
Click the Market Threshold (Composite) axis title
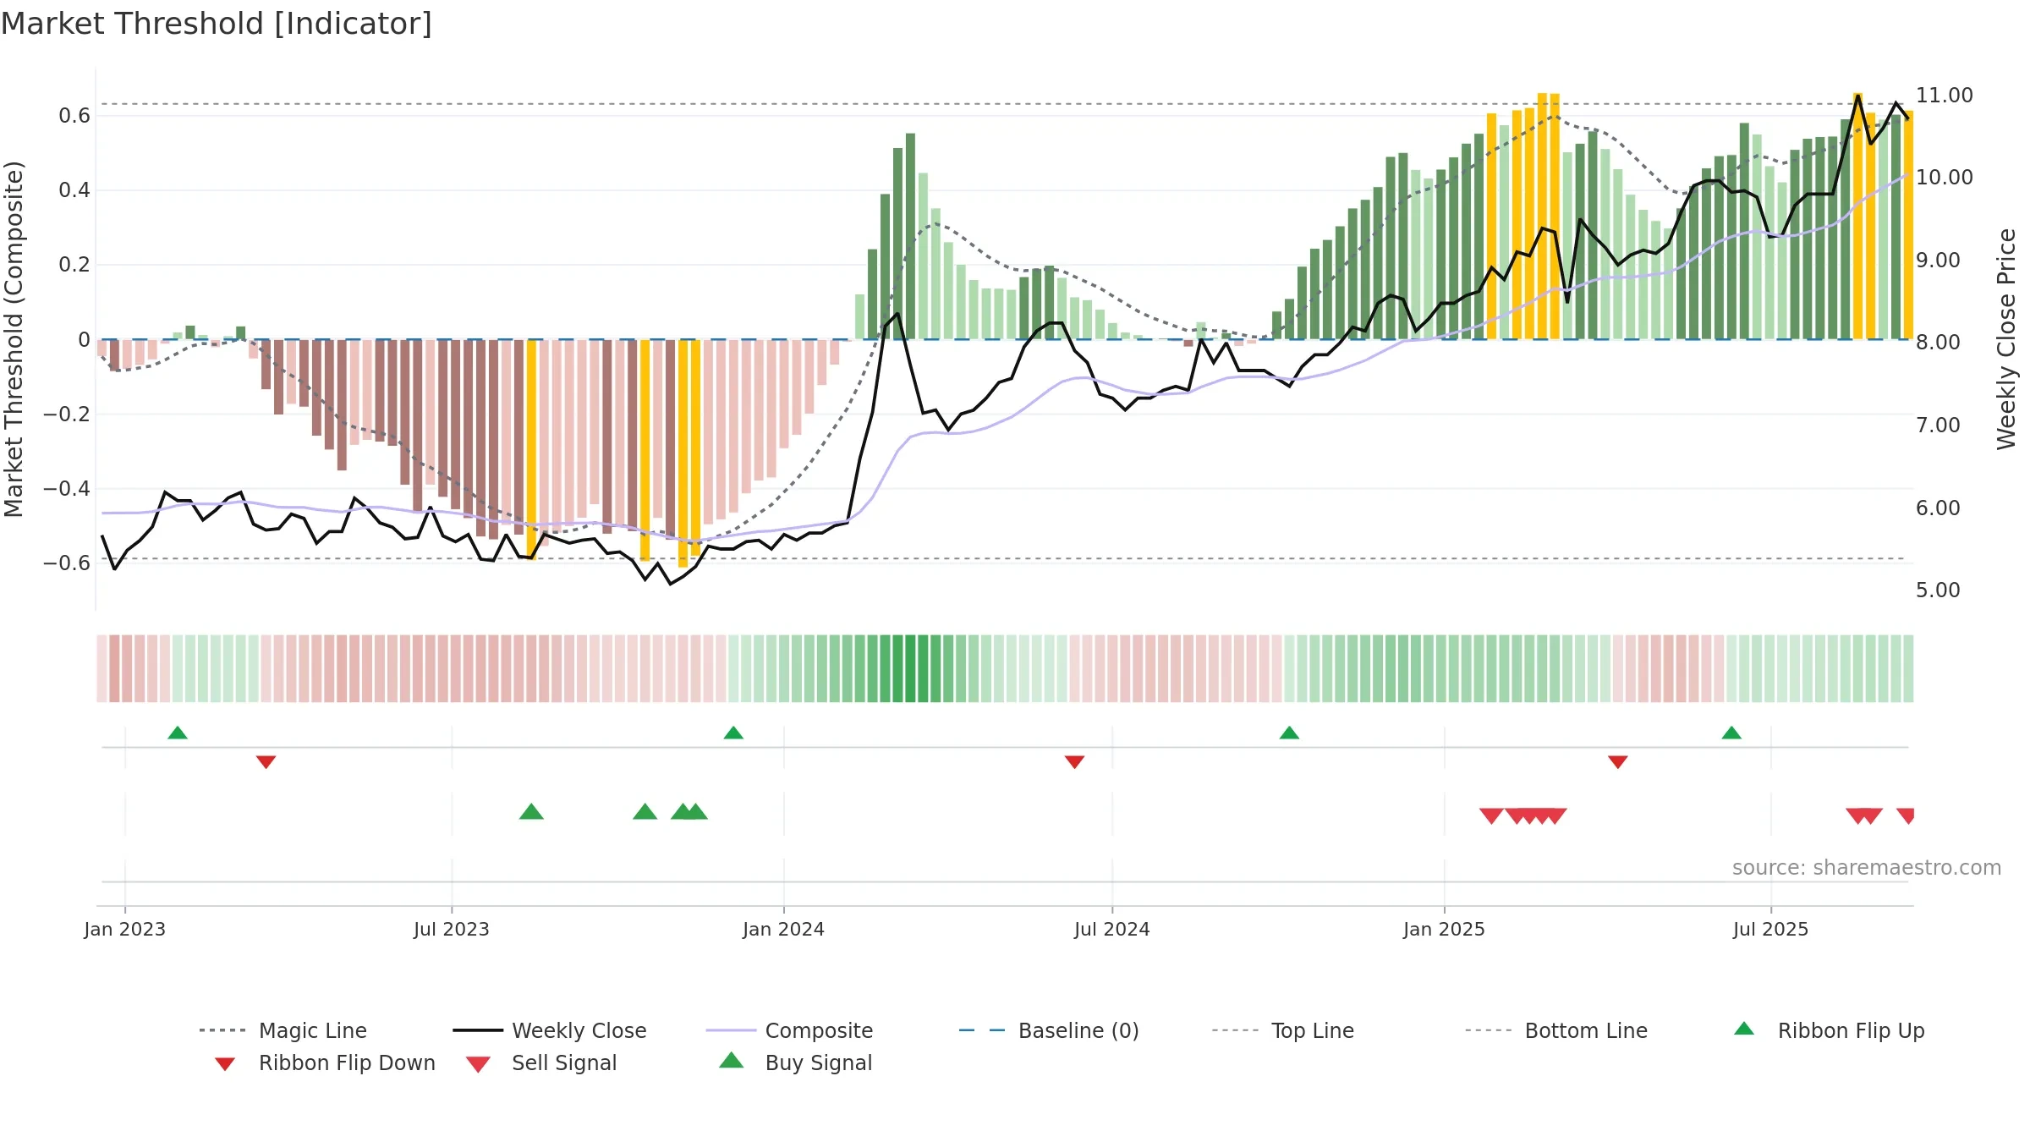point(14,338)
